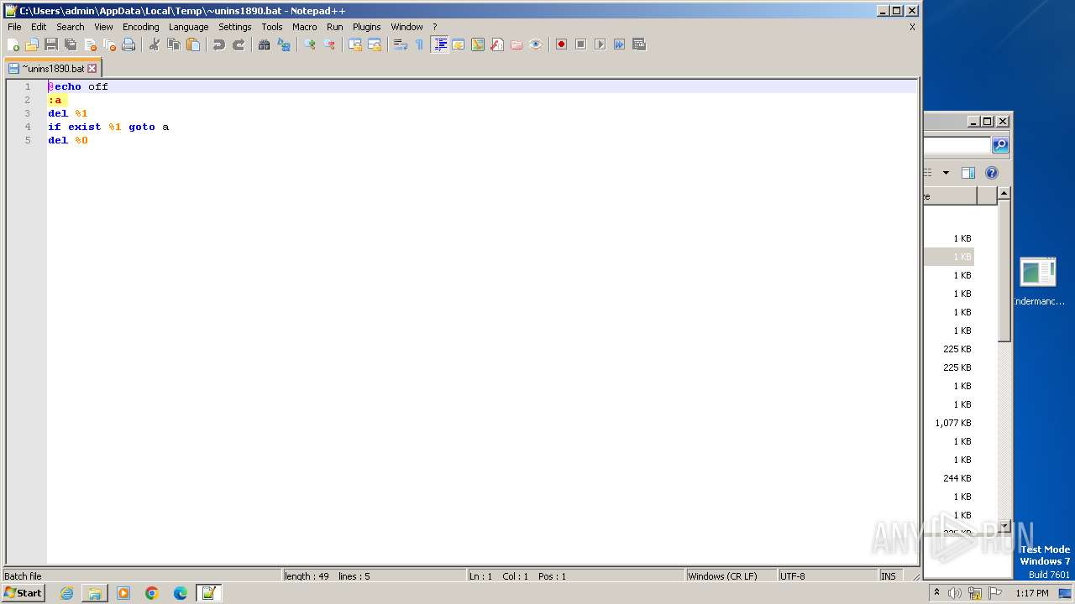Click the Save icon in toolbar
The image size is (1075, 604).
pyautogui.click(x=51, y=44)
